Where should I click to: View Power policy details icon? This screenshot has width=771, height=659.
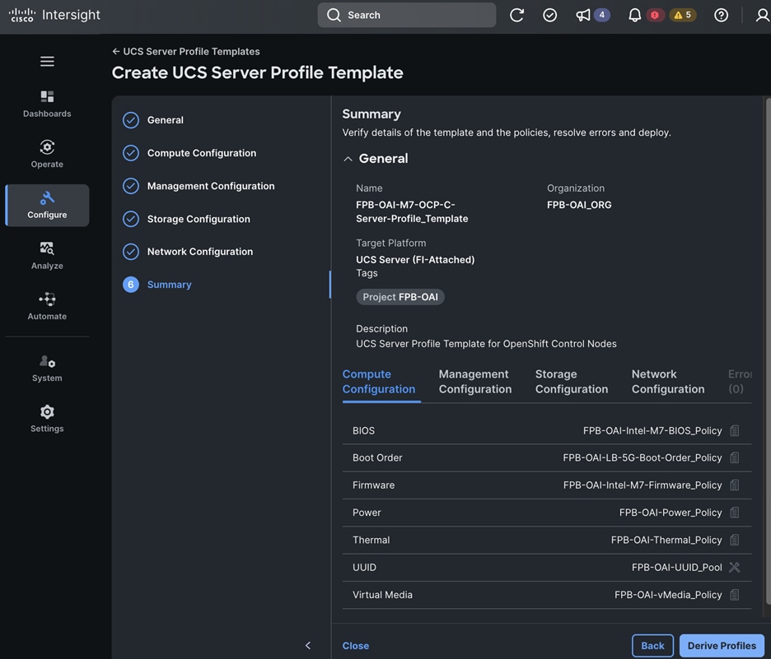pyautogui.click(x=735, y=513)
